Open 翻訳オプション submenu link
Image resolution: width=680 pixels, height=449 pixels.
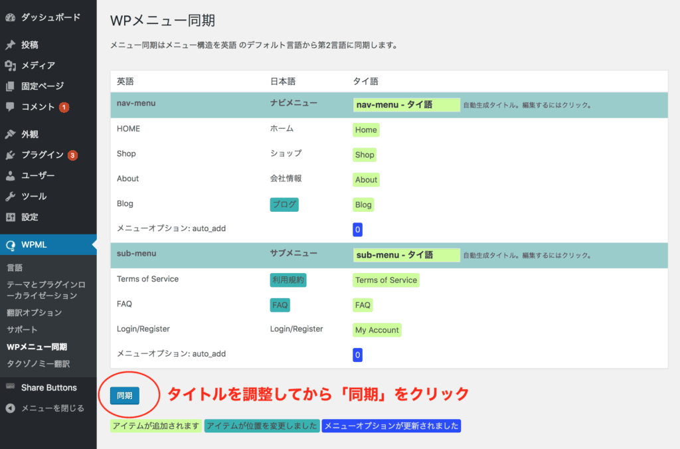[x=35, y=313]
